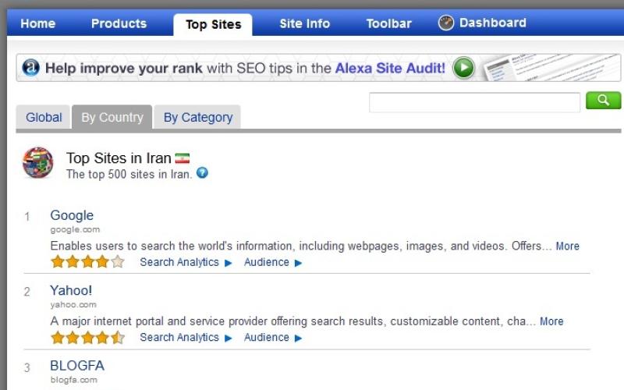Screen dimensions: 624x390
Task: Click the Dashboard gauge icon
Action: point(446,23)
